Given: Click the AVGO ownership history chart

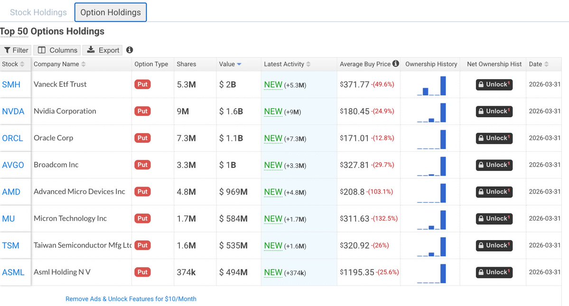Looking at the screenshot, I should click(431, 166).
